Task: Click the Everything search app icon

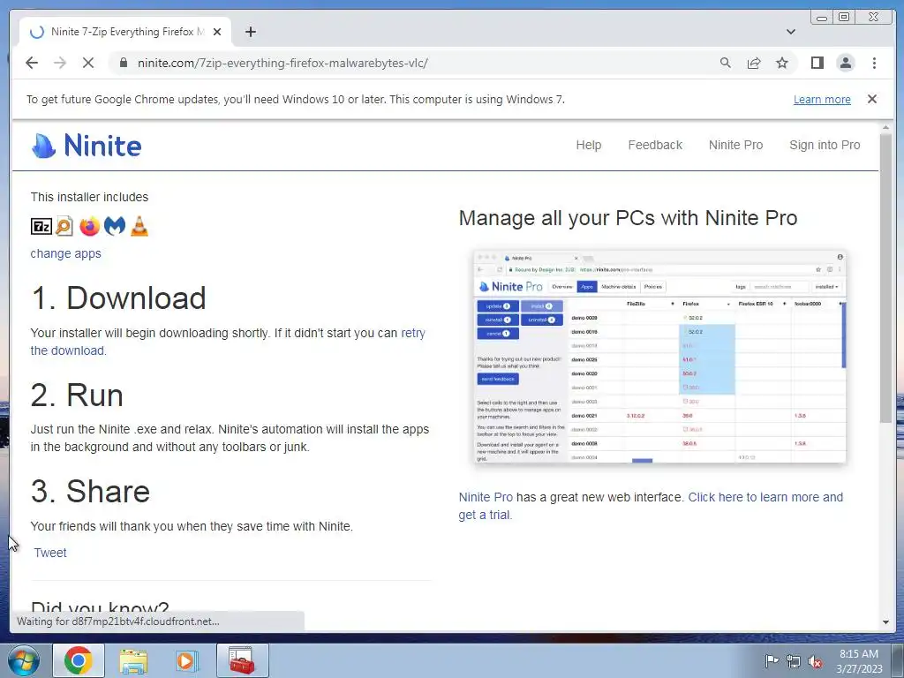Action: tap(64, 227)
